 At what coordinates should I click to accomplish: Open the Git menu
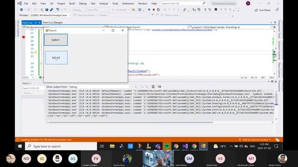click(52, 4)
